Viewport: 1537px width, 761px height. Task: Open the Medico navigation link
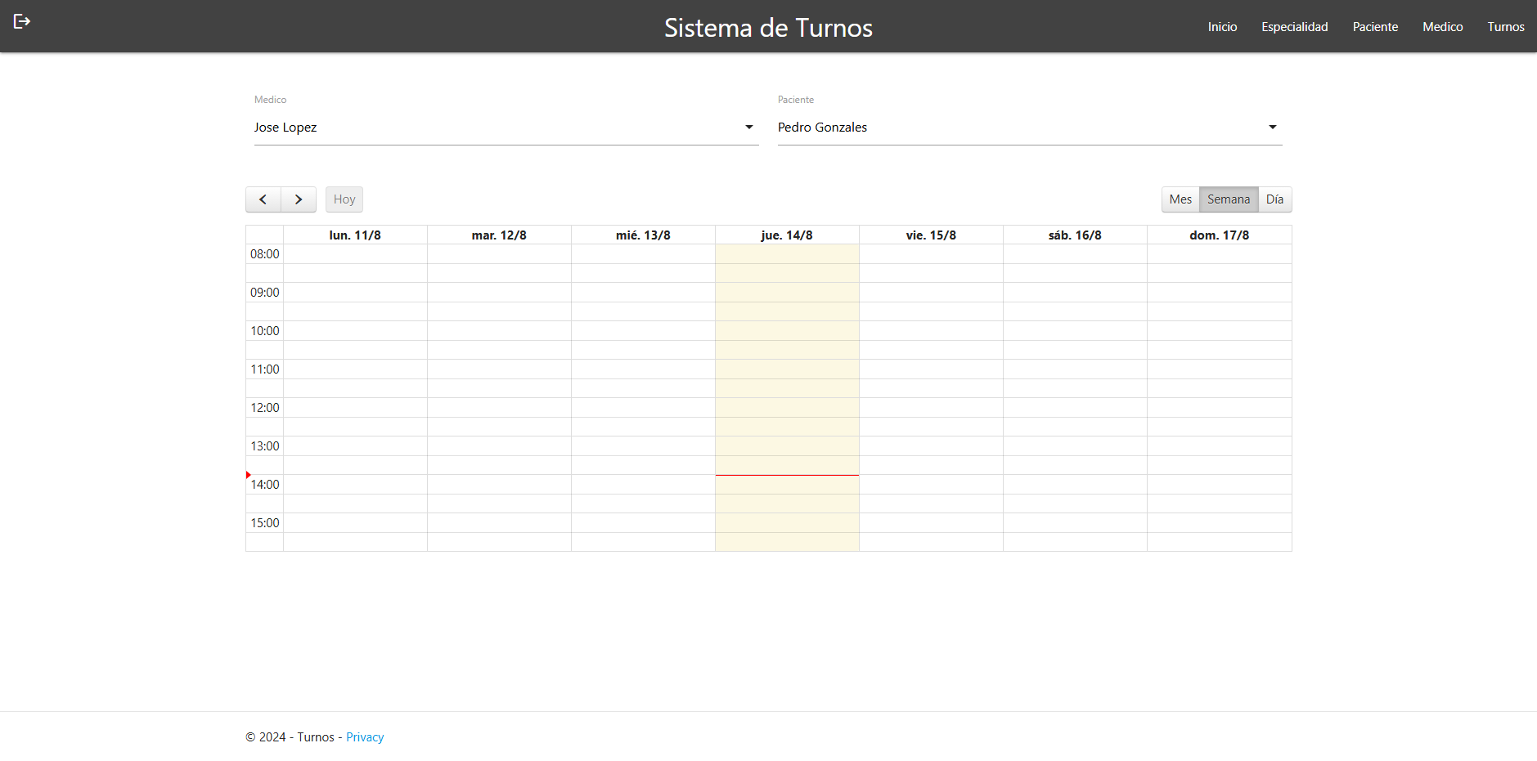1442,26
